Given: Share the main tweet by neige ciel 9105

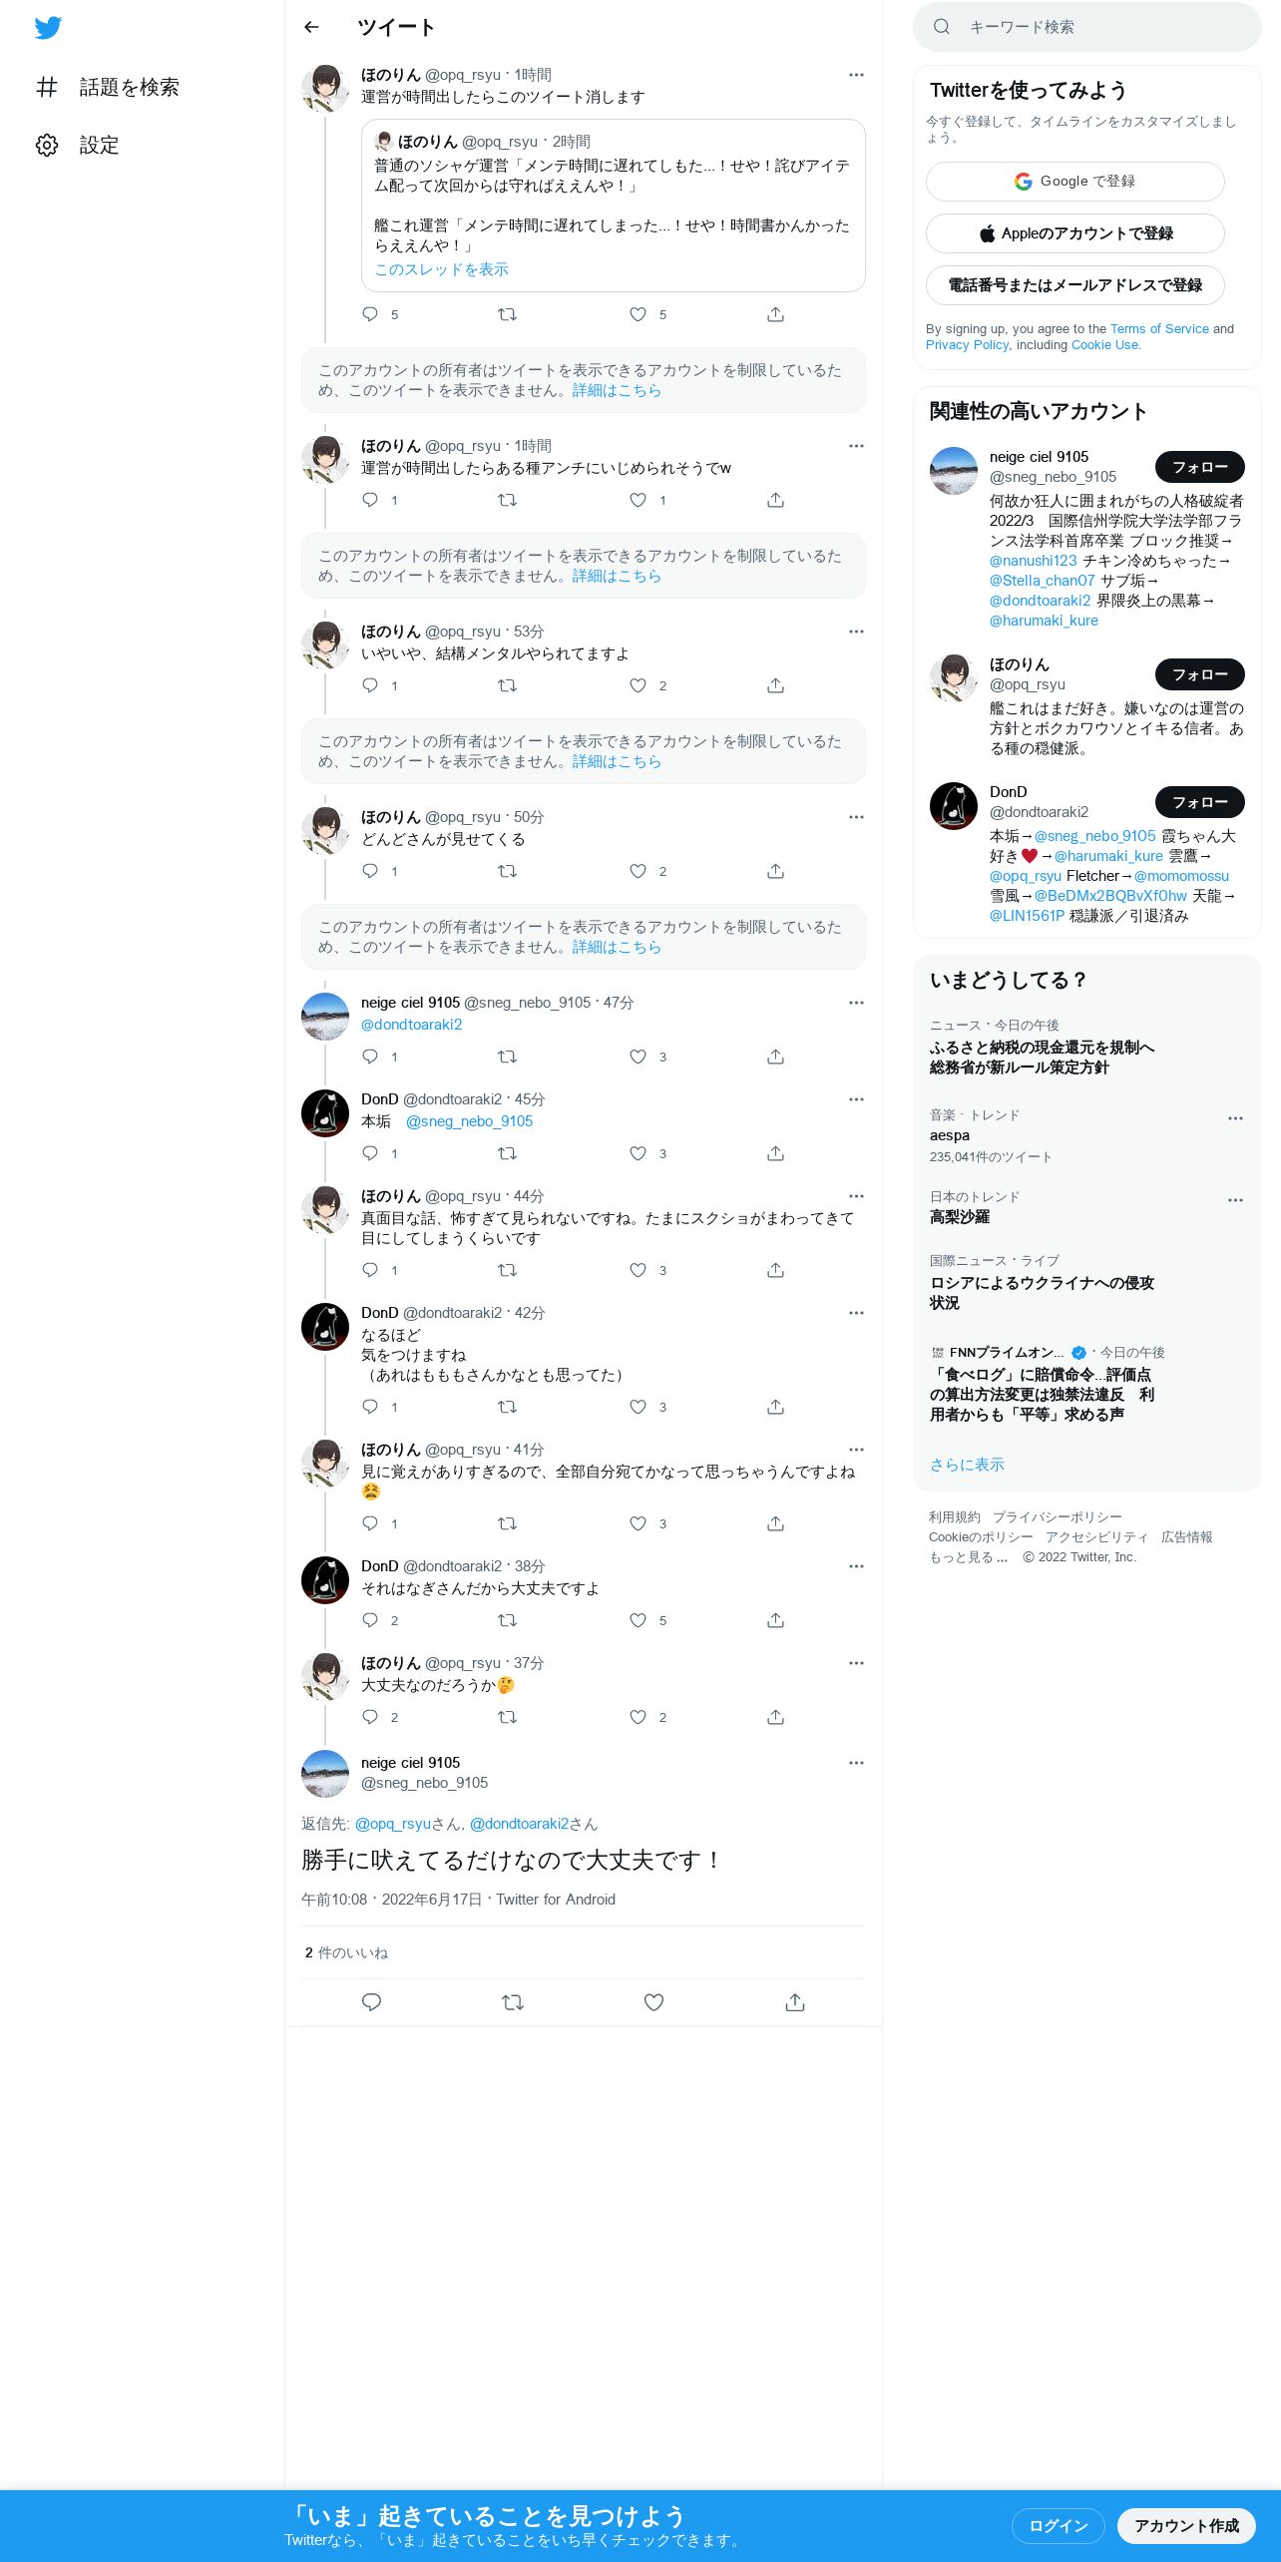Looking at the screenshot, I should click(795, 2001).
